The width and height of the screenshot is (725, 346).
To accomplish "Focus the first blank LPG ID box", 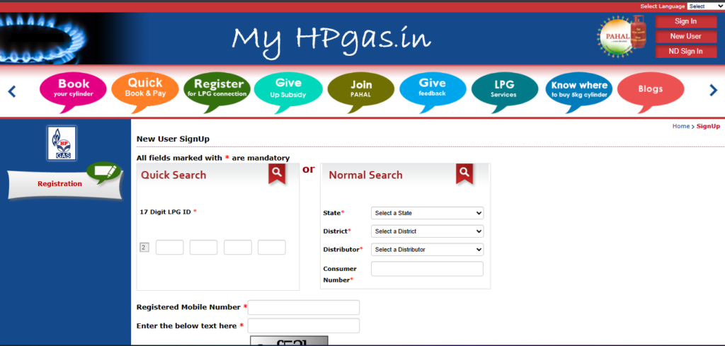I will pyautogui.click(x=170, y=247).
